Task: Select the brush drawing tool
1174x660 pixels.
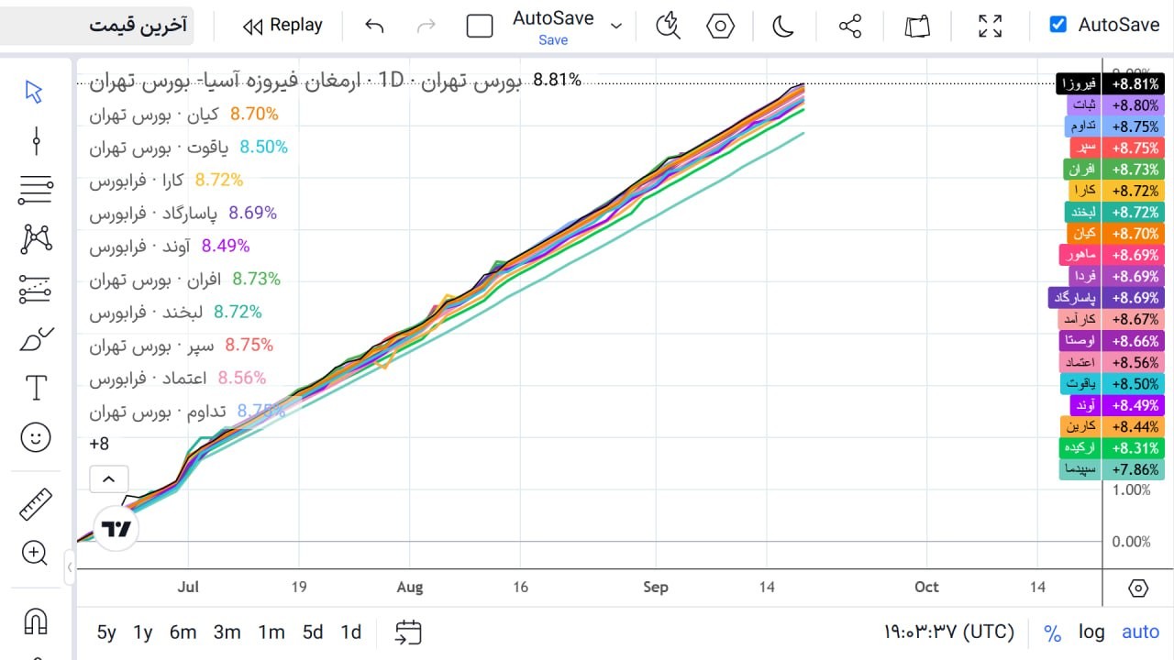Action: (x=36, y=339)
